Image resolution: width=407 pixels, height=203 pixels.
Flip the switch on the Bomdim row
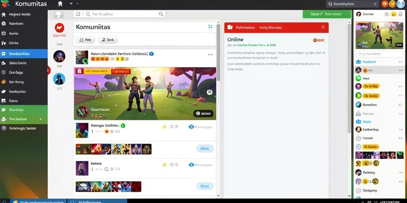(400, 105)
